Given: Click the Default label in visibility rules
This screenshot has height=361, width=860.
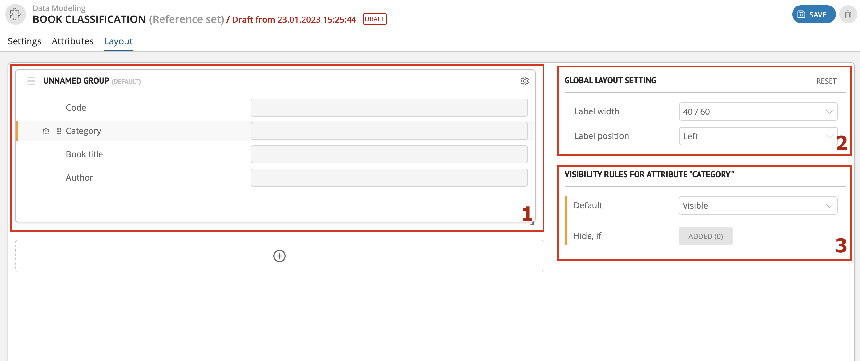Looking at the screenshot, I should click(x=588, y=205).
